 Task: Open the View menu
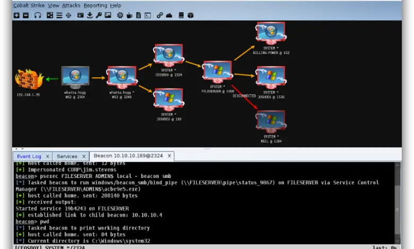[x=53, y=5]
